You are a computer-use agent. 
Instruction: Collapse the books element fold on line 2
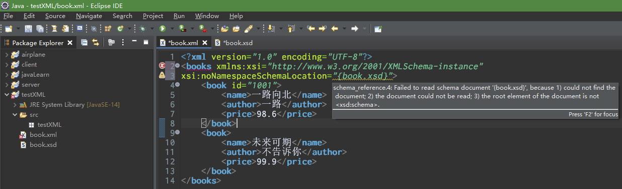[x=178, y=66]
